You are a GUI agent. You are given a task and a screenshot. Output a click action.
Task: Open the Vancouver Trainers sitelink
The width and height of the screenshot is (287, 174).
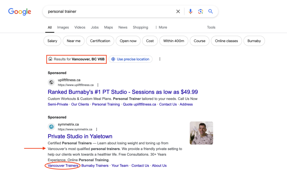click(63, 166)
